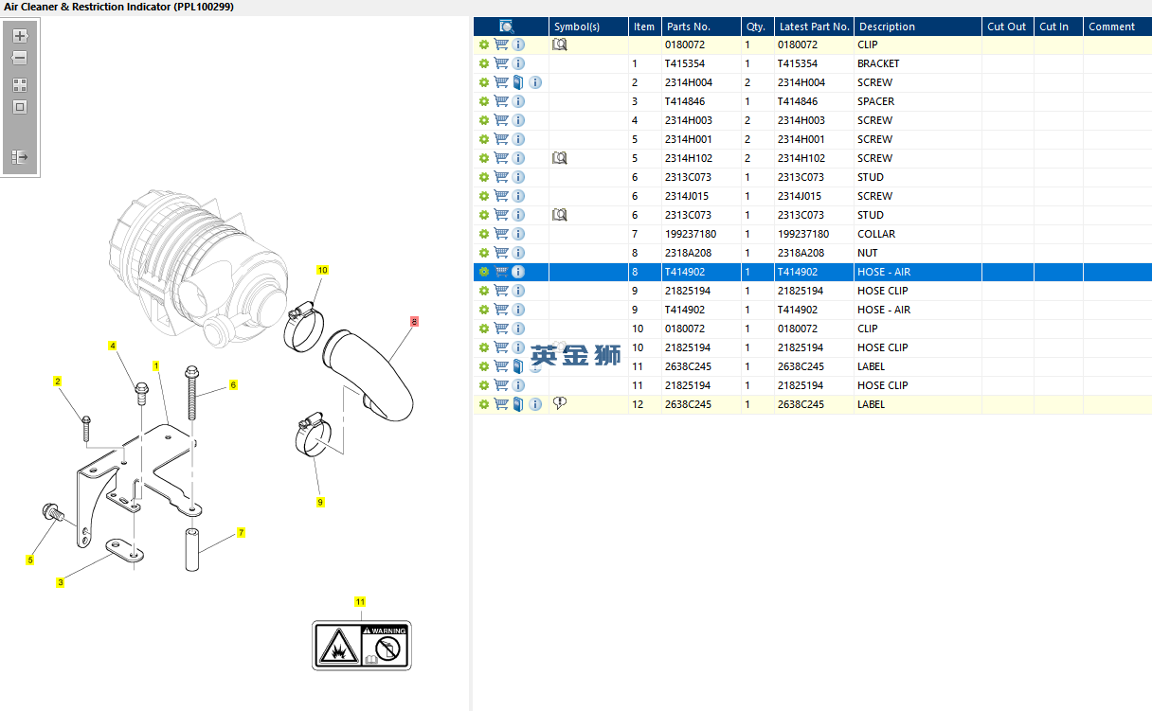Add SCREW 2314H001 to the cart

501,139
